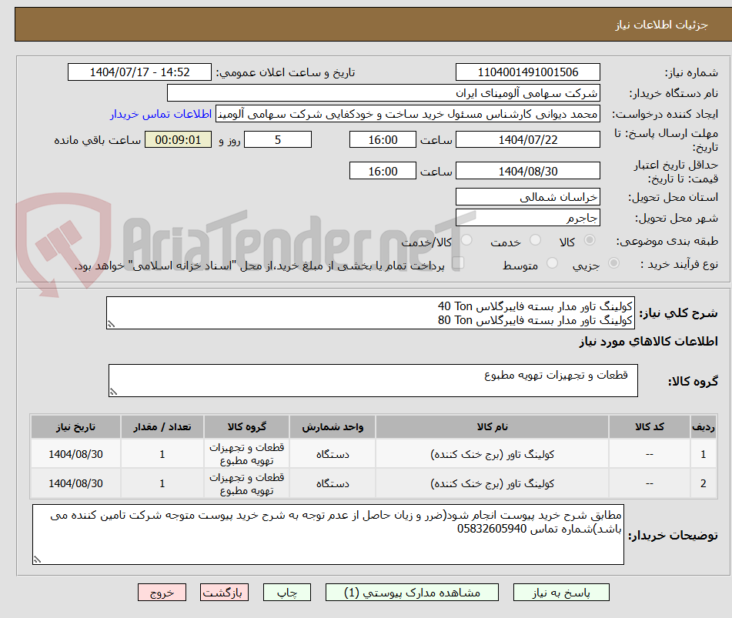This screenshot has width=732, height=618.
Task: Check the پرداخت از اسناد خزانه checkbox
Action: pos(459,262)
